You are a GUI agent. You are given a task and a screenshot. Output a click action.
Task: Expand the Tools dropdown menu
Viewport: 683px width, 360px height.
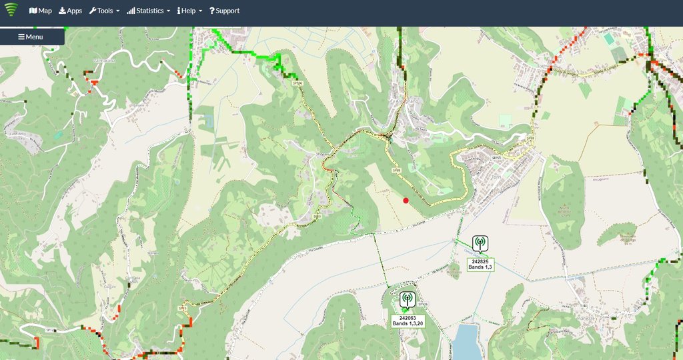pos(104,11)
